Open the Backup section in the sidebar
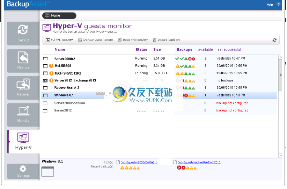 click(23, 33)
